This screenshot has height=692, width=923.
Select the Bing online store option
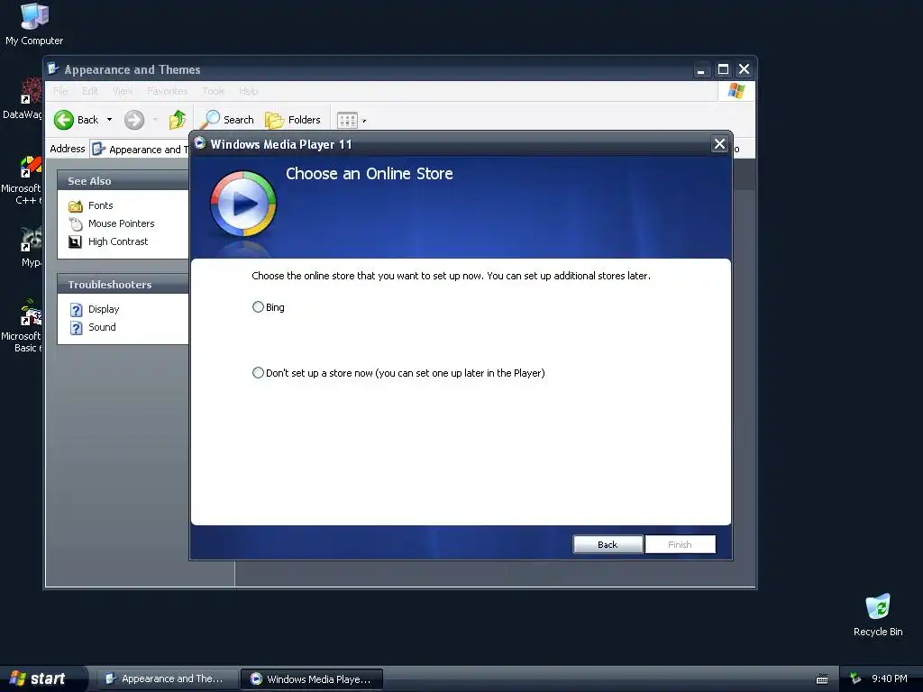[258, 307]
